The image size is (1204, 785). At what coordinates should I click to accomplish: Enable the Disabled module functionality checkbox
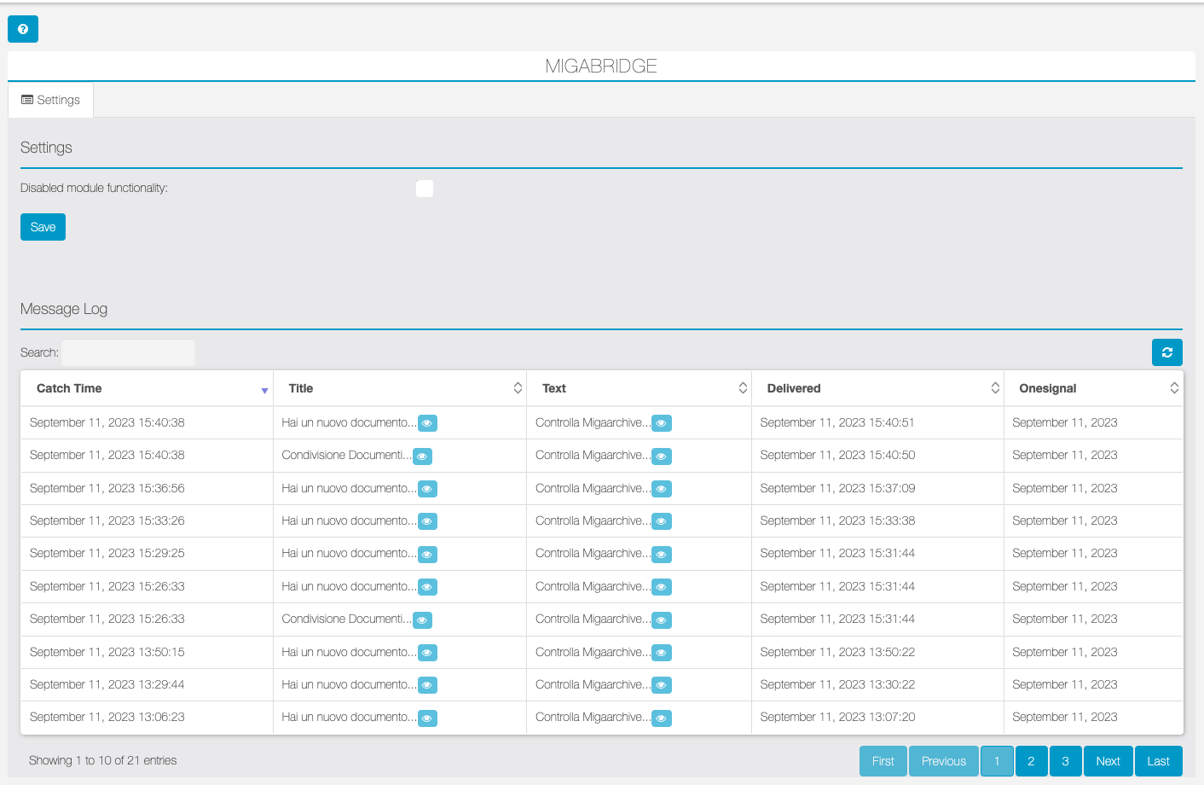pos(425,189)
